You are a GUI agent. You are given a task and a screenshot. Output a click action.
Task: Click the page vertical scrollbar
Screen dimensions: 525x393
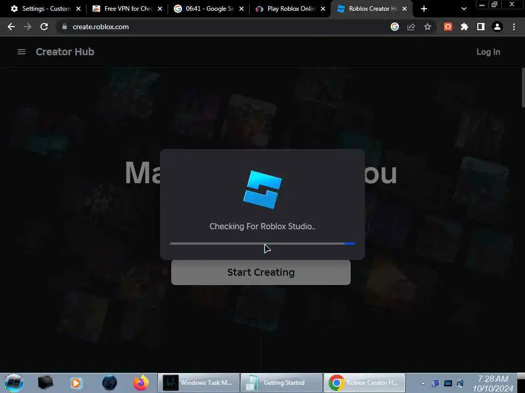click(523, 88)
